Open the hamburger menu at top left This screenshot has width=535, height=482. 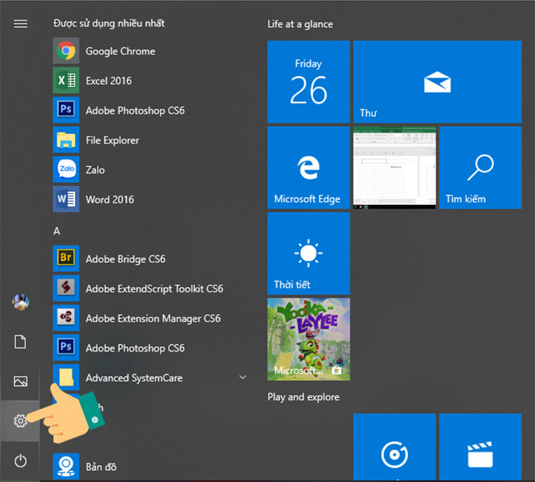[x=21, y=23]
